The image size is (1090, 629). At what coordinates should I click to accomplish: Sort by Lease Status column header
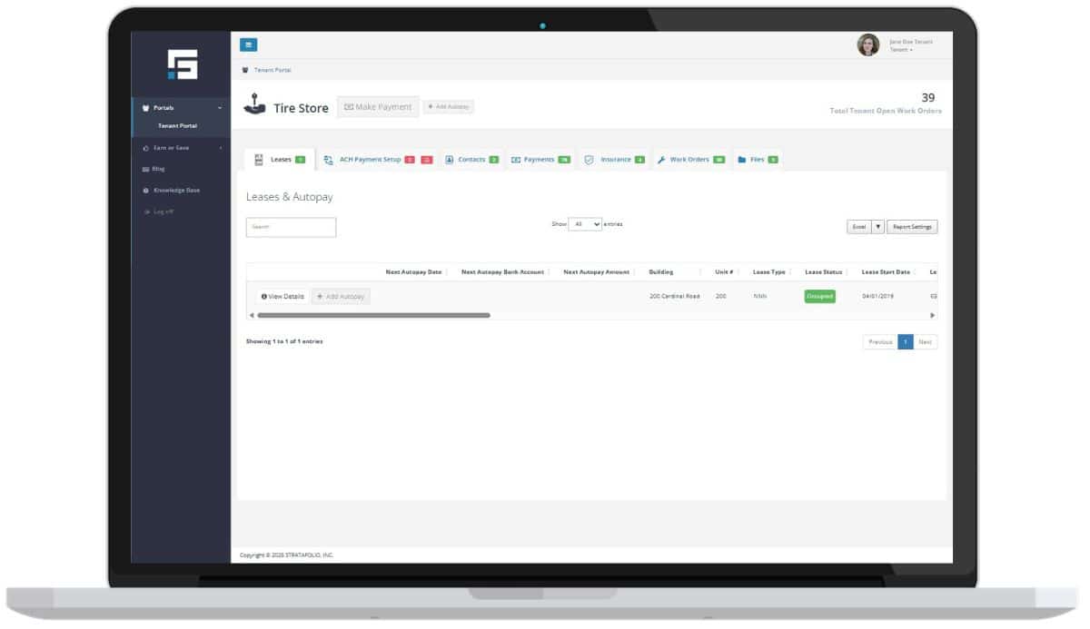coord(825,272)
